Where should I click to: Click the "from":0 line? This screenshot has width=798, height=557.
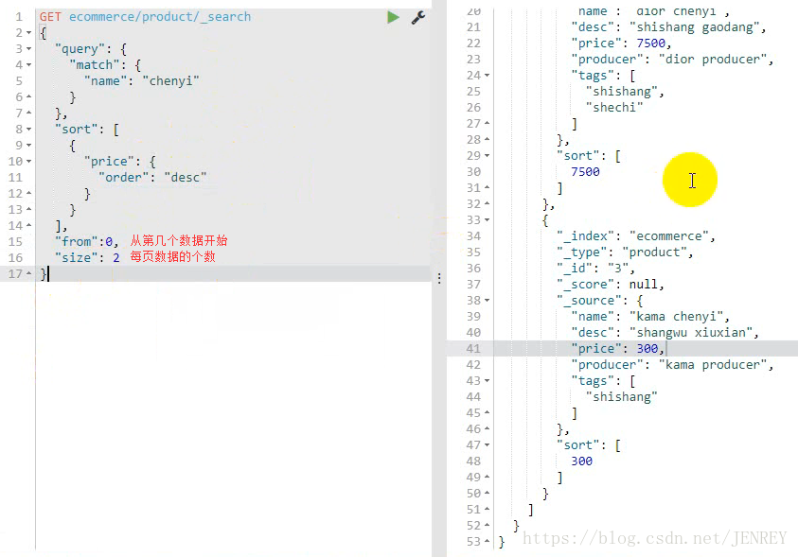(x=87, y=241)
